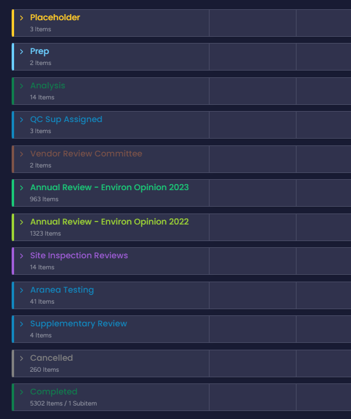
Task: Expand the Supplementary Review chevron
Action: coord(21,324)
